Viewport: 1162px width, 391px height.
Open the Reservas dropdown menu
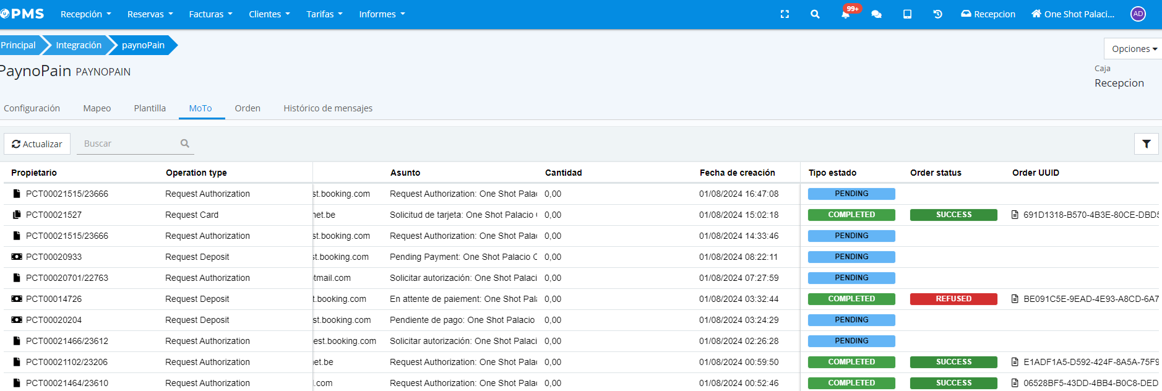tap(150, 14)
